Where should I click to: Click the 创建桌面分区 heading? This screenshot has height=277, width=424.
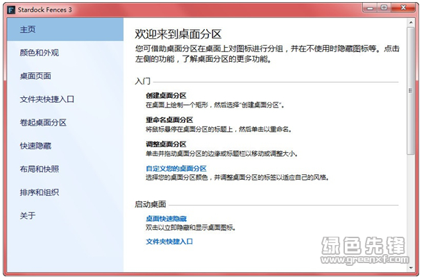click(166, 96)
